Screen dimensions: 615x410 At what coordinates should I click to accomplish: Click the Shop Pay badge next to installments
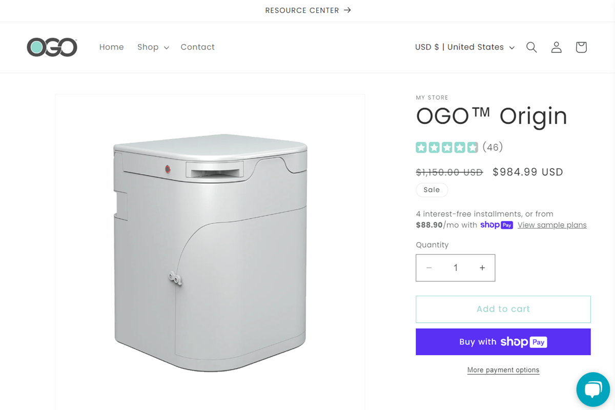tap(497, 224)
